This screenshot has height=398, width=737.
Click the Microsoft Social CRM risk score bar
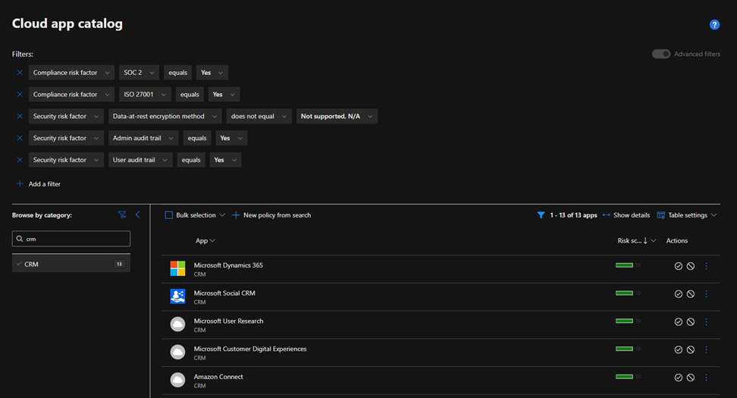tap(624, 293)
